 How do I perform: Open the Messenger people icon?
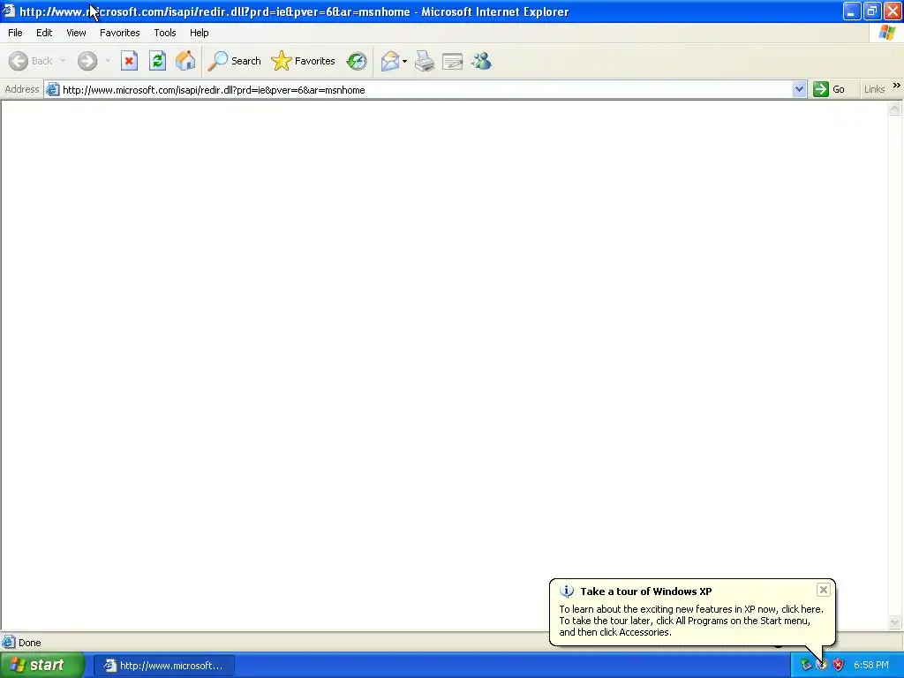pyautogui.click(x=481, y=61)
